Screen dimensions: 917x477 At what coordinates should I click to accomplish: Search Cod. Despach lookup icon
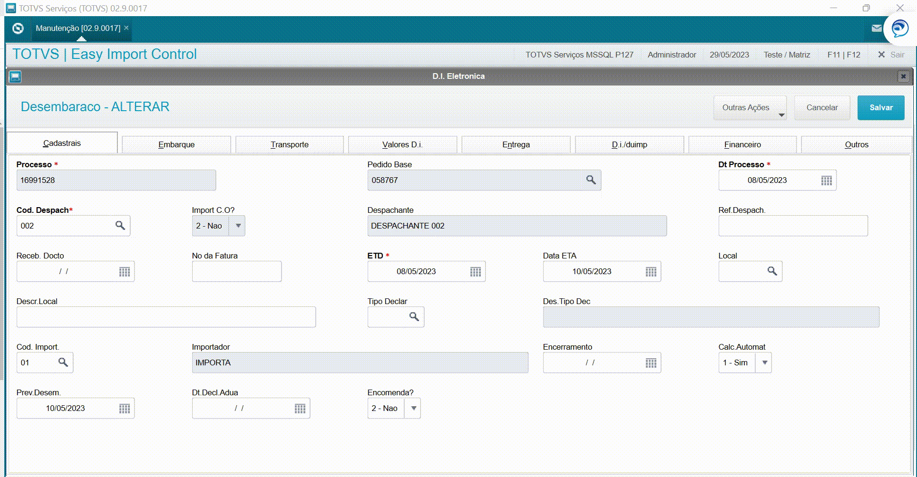click(x=120, y=226)
